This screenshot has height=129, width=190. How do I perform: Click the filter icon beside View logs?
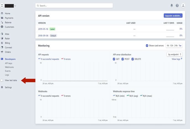pyautogui.click(x=181, y=59)
